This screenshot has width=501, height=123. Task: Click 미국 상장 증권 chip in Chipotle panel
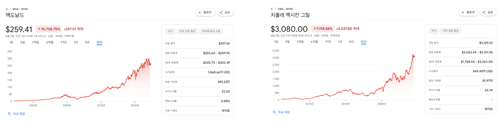coord(451,31)
